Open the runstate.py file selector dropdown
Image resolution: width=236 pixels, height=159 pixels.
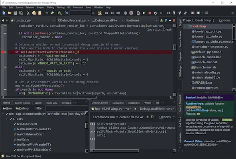tap(33, 20)
